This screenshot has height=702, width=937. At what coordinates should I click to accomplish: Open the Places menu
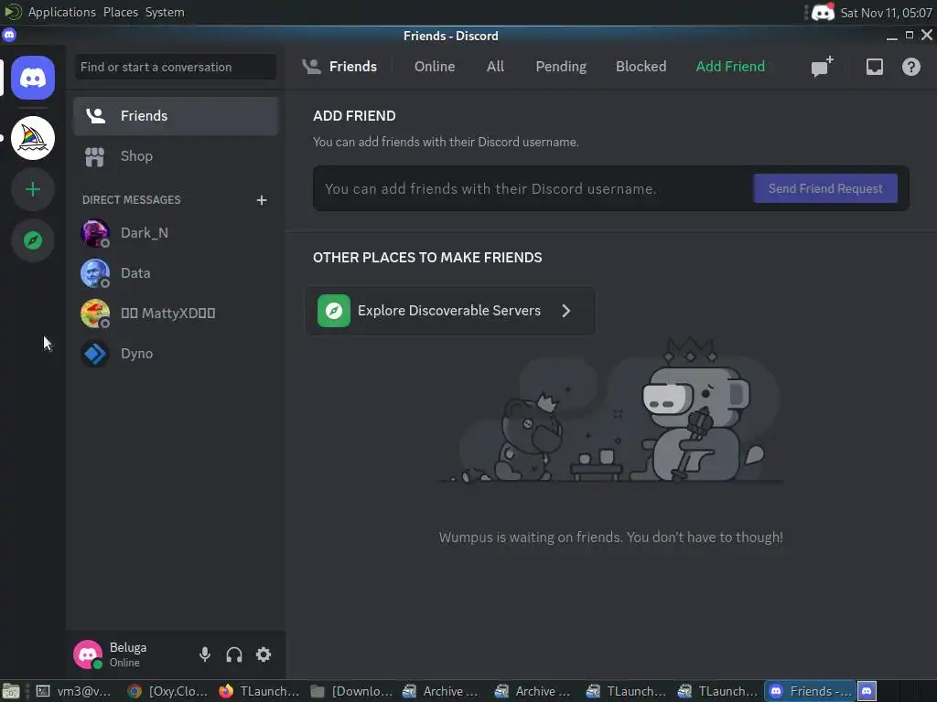pyautogui.click(x=120, y=12)
